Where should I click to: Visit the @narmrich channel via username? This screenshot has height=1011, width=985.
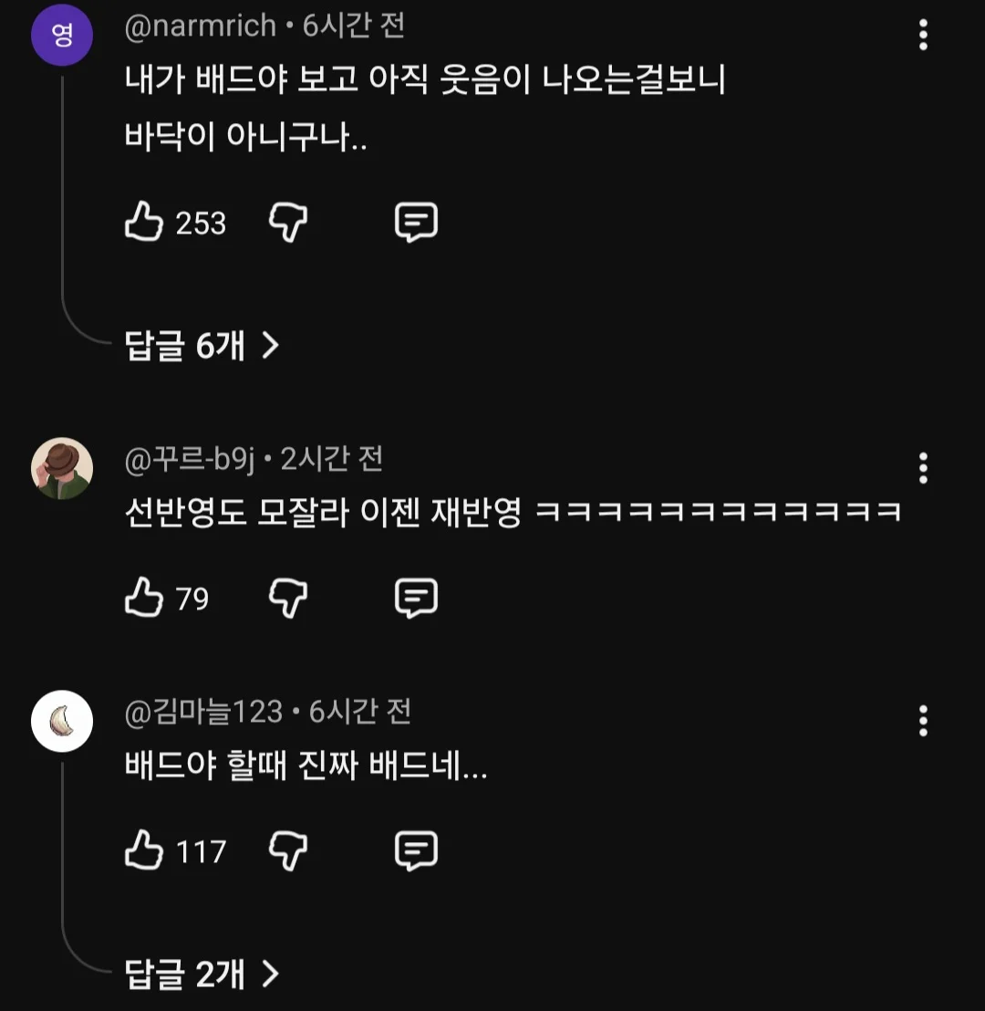pos(200,26)
